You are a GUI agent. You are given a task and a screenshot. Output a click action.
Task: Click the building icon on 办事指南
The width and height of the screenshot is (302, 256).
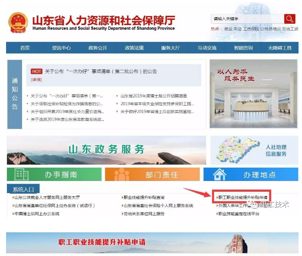coord(21,174)
